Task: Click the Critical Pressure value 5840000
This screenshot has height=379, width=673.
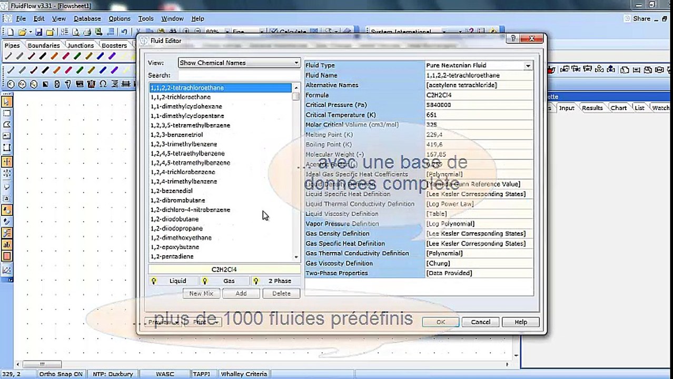Action: pyautogui.click(x=479, y=105)
